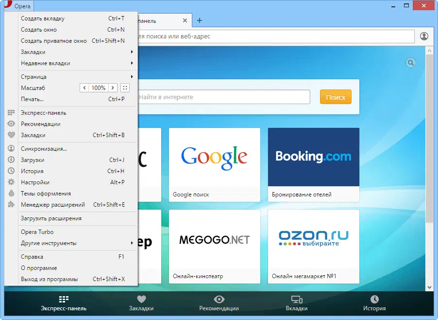
Task: Click the fullscreen zoom icon next to 100%
Action: click(125, 88)
